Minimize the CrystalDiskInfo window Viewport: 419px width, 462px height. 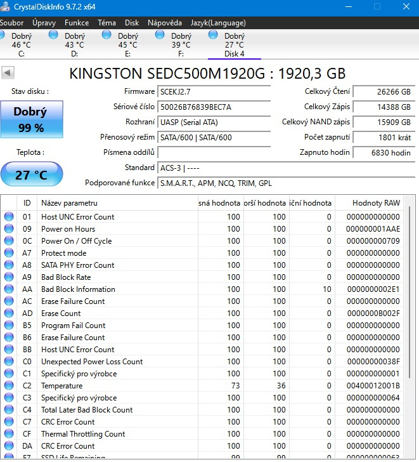[x=349, y=6]
